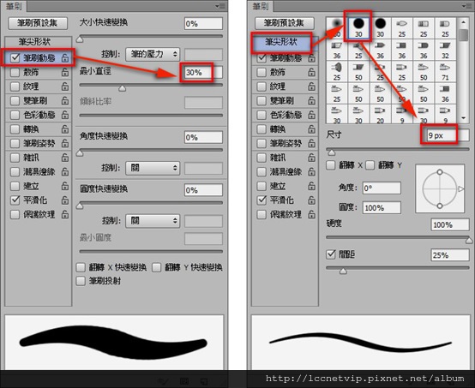Toggle lock beside 雜訊 in left panel
This screenshot has width=475, height=388.
click(65, 158)
